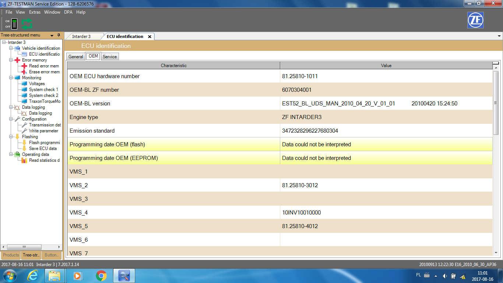
Task: Click the volume speaker tray icon
Action: click(x=445, y=276)
